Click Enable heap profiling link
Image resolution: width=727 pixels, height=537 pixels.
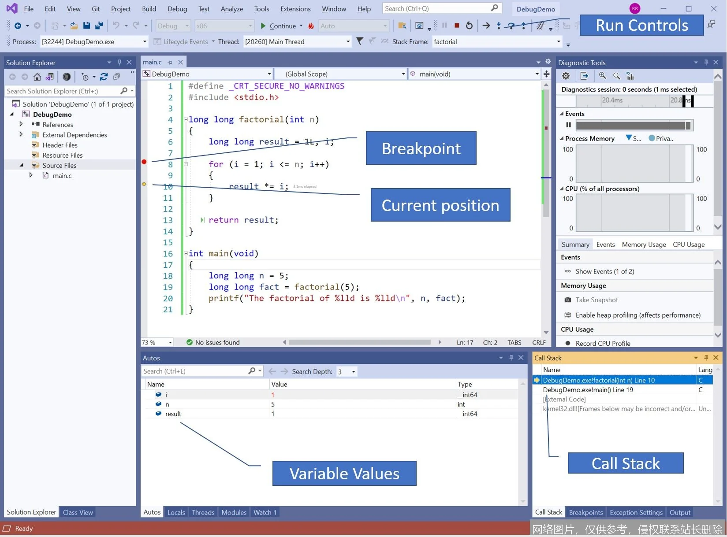[638, 315]
